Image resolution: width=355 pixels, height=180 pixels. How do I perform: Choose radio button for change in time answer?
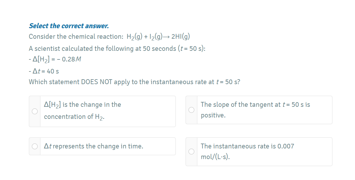[x=35, y=146]
